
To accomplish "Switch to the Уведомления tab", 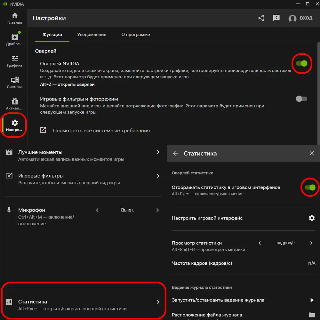I will [x=92, y=35].
